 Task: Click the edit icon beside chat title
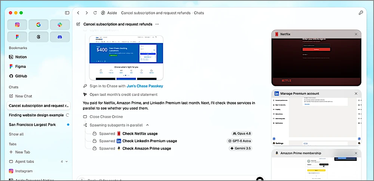(78, 24)
